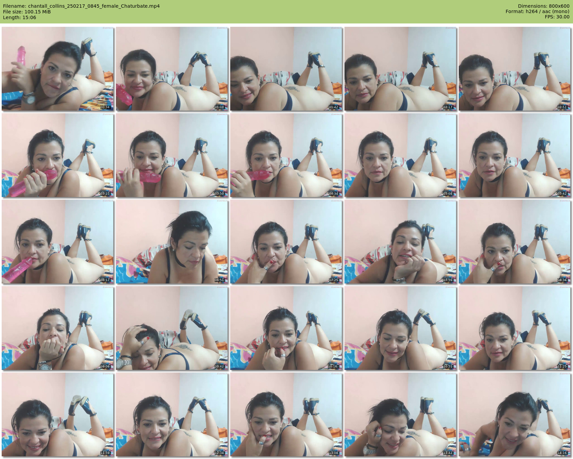The width and height of the screenshot is (573, 459).
Task: Click the thumbnail stamped 08:34
Action: click(515, 242)
